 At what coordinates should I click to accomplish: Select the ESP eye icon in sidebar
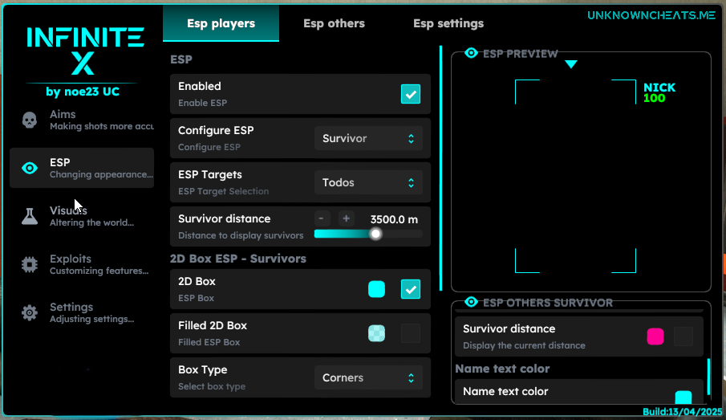tap(30, 168)
